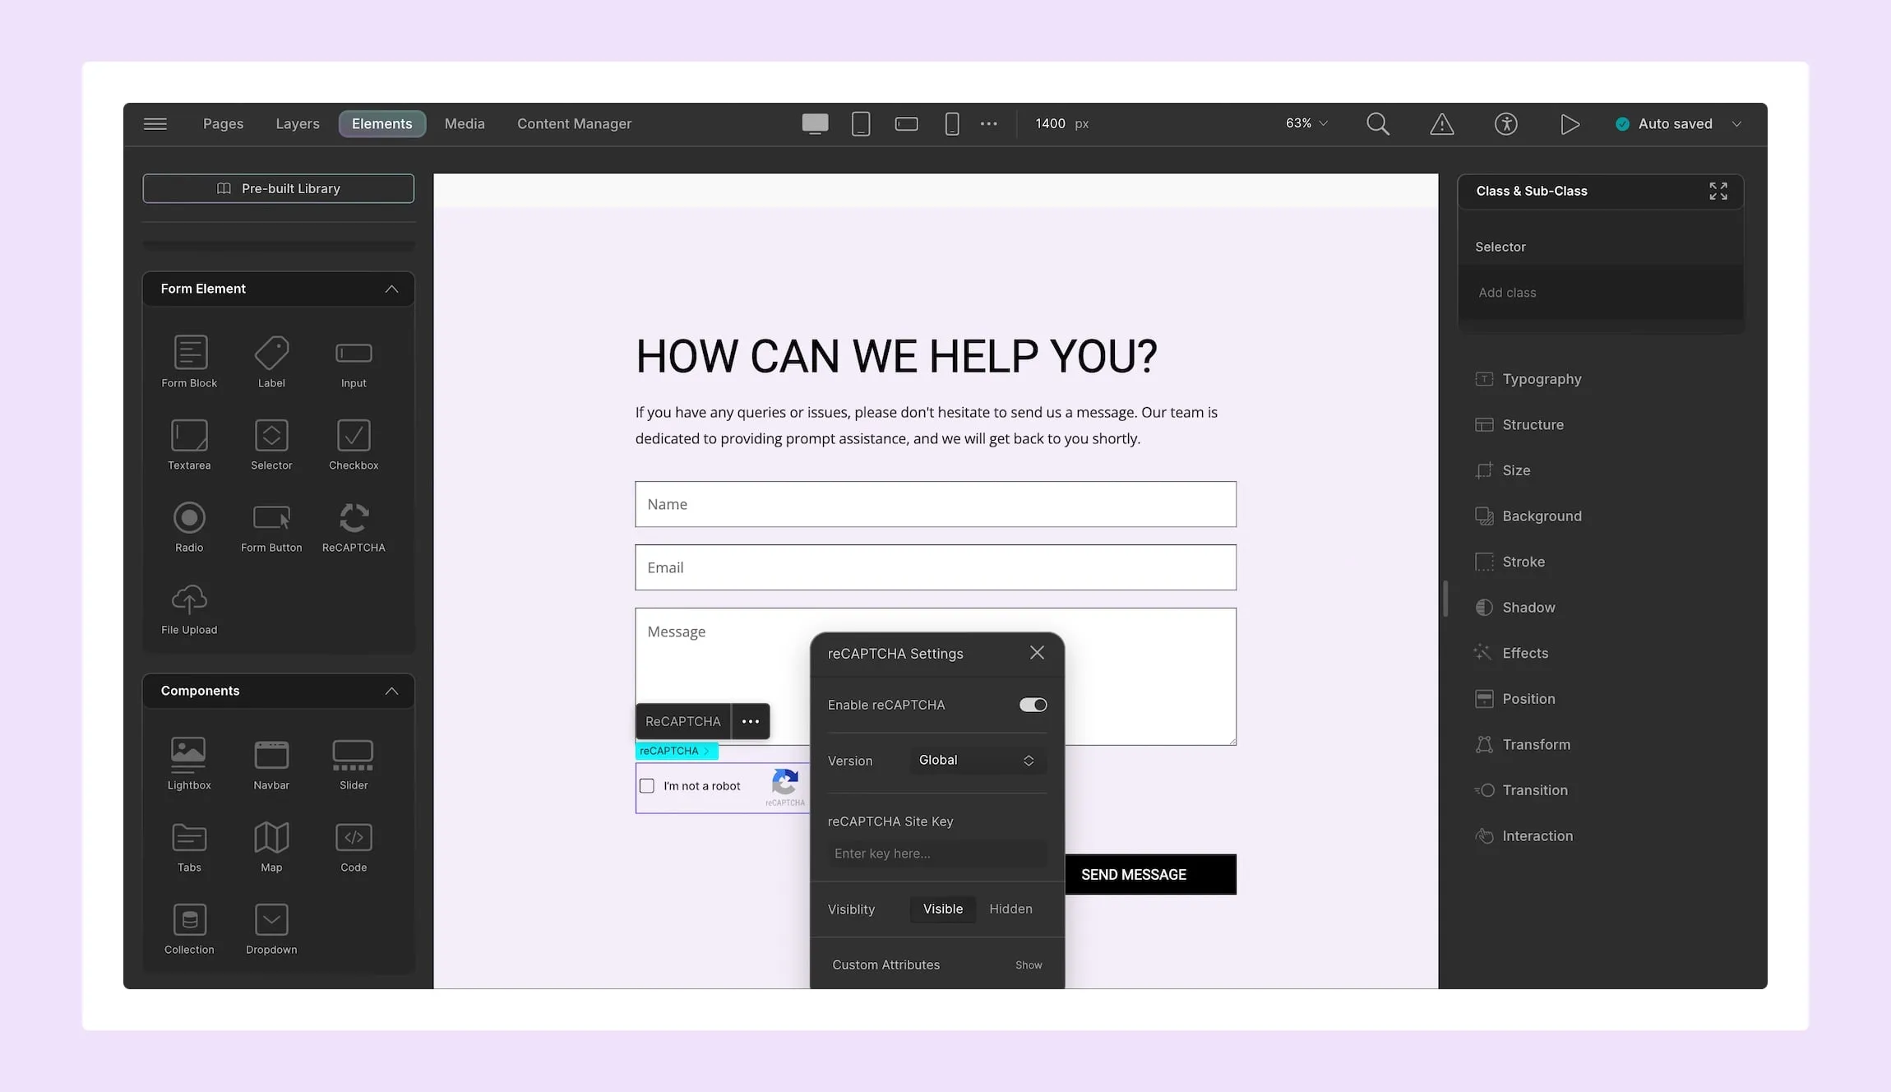
Task: Select Visible option in Visibility setting
Action: pyautogui.click(x=942, y=908)
